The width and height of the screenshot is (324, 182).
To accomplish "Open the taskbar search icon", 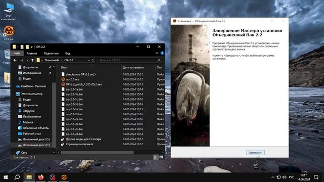I will (17, 177).
